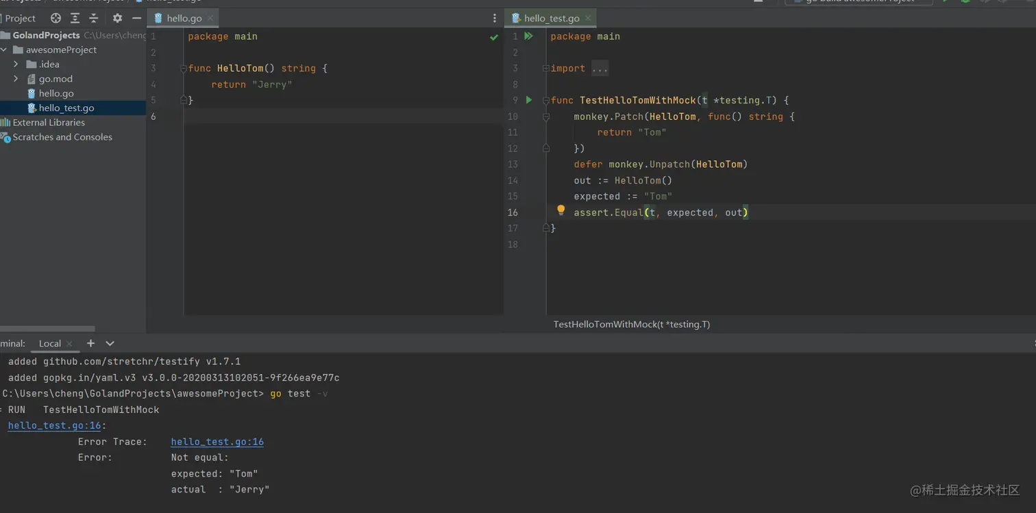Open first hello_test.go:16 link in terminal
Image resolution: width=1036 pixels, height=513 pixels.
click(55, 426)
